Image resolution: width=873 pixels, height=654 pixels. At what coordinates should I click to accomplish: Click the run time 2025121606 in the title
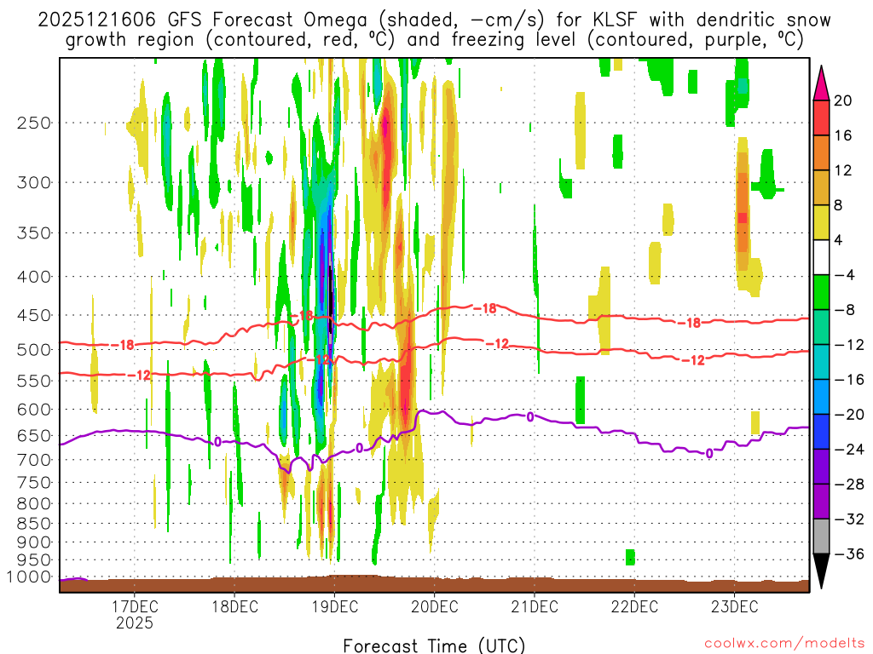click(97, 20)
